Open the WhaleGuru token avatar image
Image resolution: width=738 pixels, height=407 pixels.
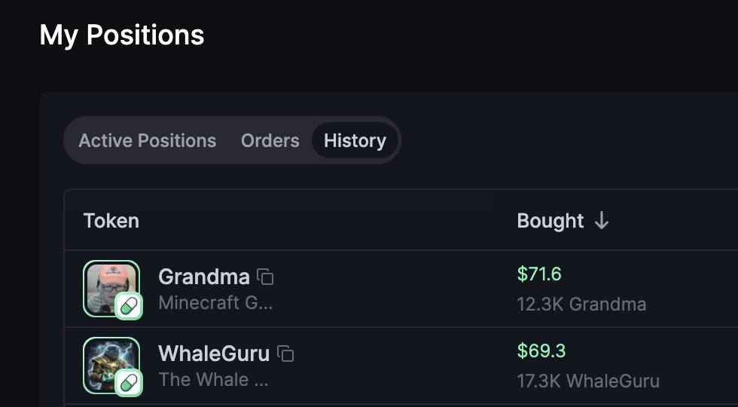pyautogui.click(x=107, y=360)
